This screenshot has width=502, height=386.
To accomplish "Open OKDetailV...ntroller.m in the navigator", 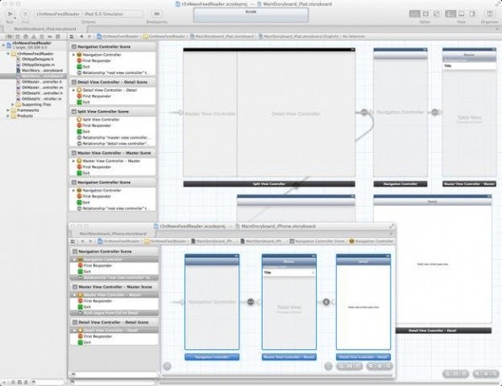I will [x=39, y=99].
